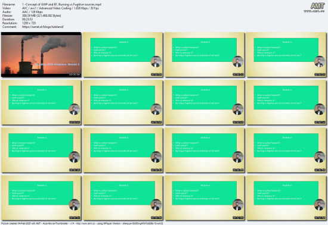Click the AMT logo at top right
This screenshot has height=225, width=328.
click(317, 6)
